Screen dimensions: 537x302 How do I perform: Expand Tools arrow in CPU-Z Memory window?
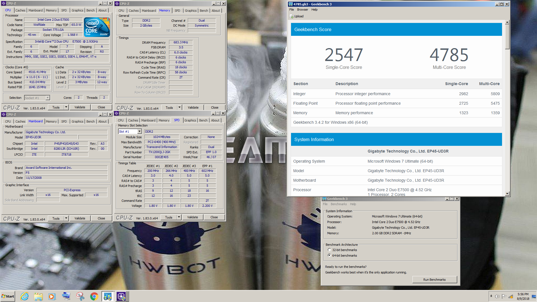[180, 107]
